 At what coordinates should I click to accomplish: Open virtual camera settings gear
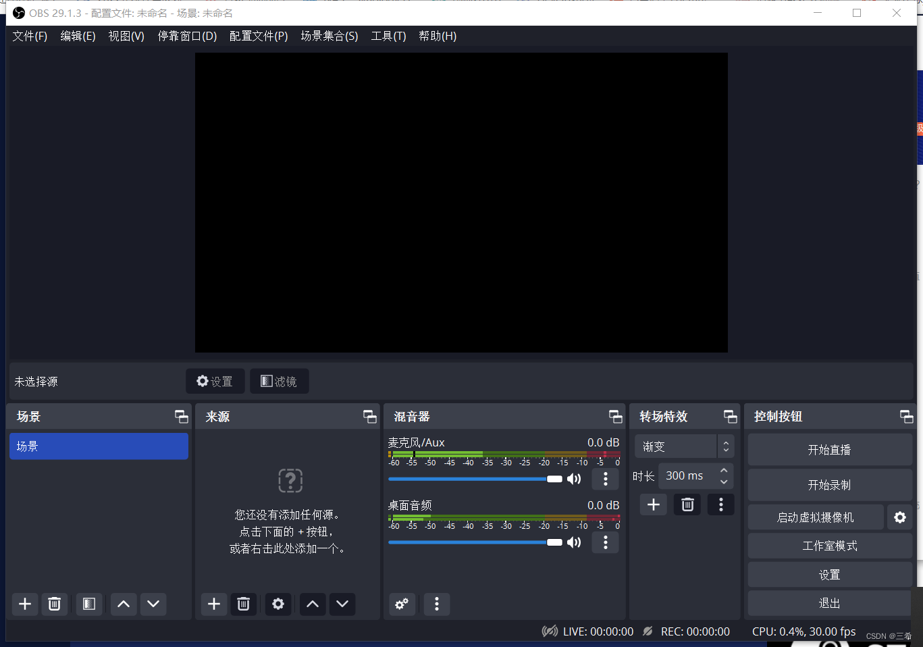pos(900,517)
